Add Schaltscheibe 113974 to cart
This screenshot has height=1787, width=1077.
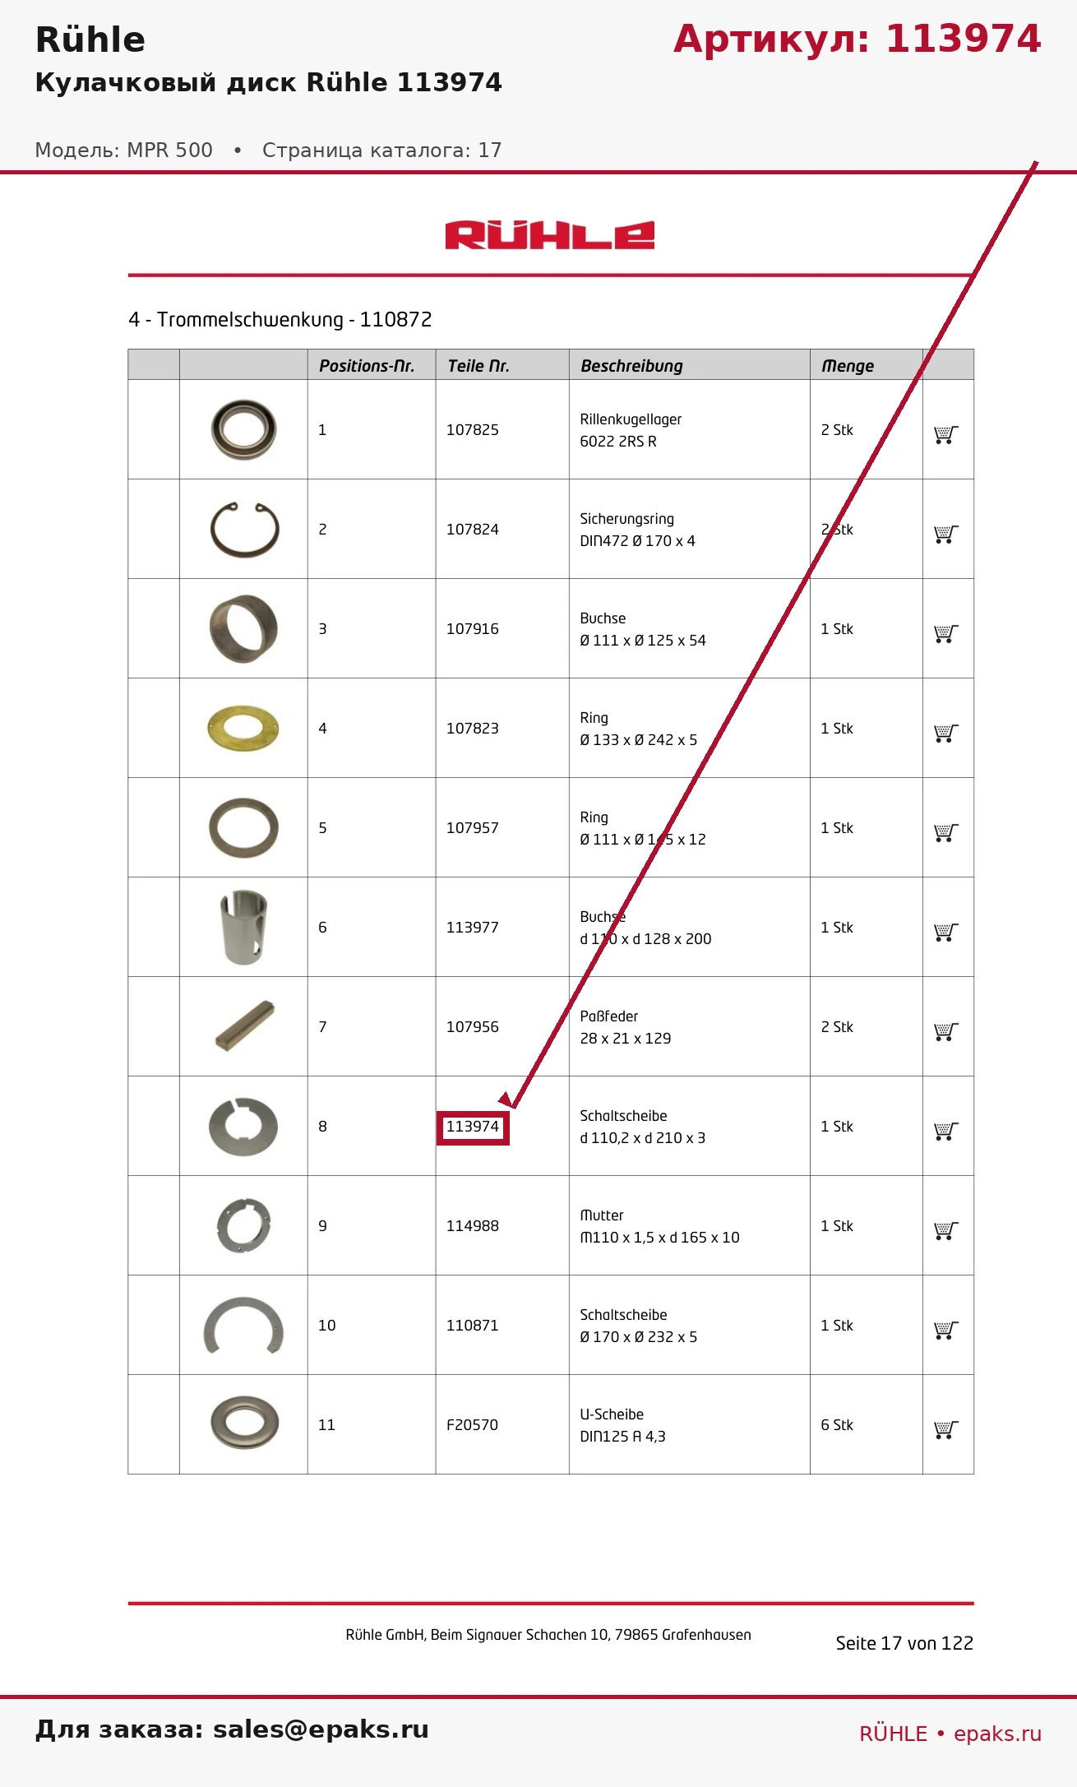[x=946, y=1131]
